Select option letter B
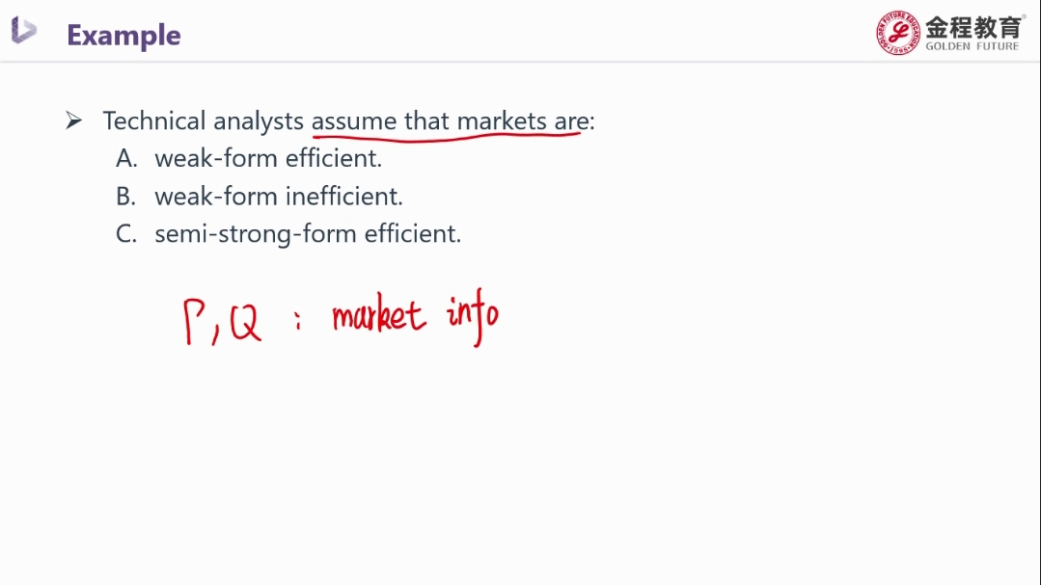 pos(125,197)
